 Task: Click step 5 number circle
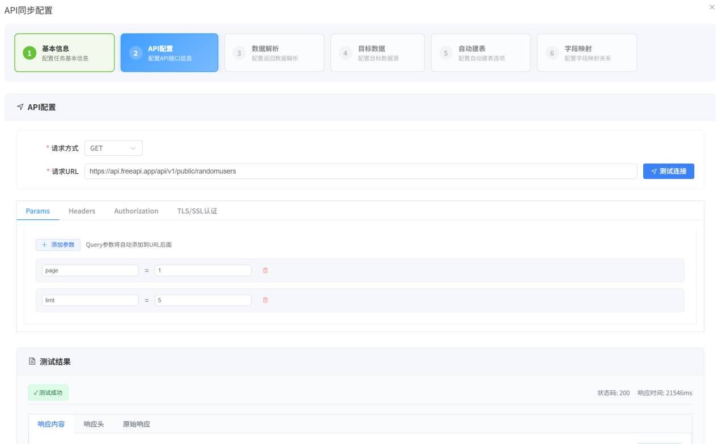pyautogui.click(x=446, y=53)
